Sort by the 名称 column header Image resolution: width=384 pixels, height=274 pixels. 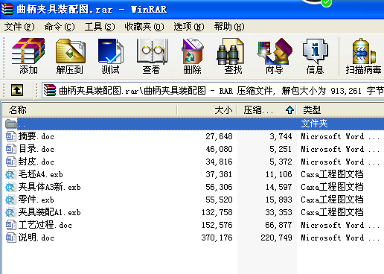(90, 110)
